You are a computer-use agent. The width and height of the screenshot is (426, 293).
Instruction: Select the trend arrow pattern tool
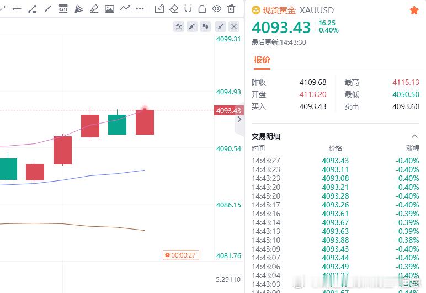point(125,9)
